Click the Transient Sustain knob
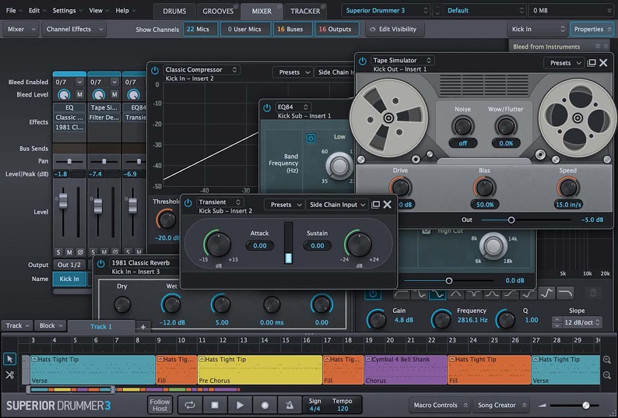Viewport: 618px width, 418px height. (358, 244)
